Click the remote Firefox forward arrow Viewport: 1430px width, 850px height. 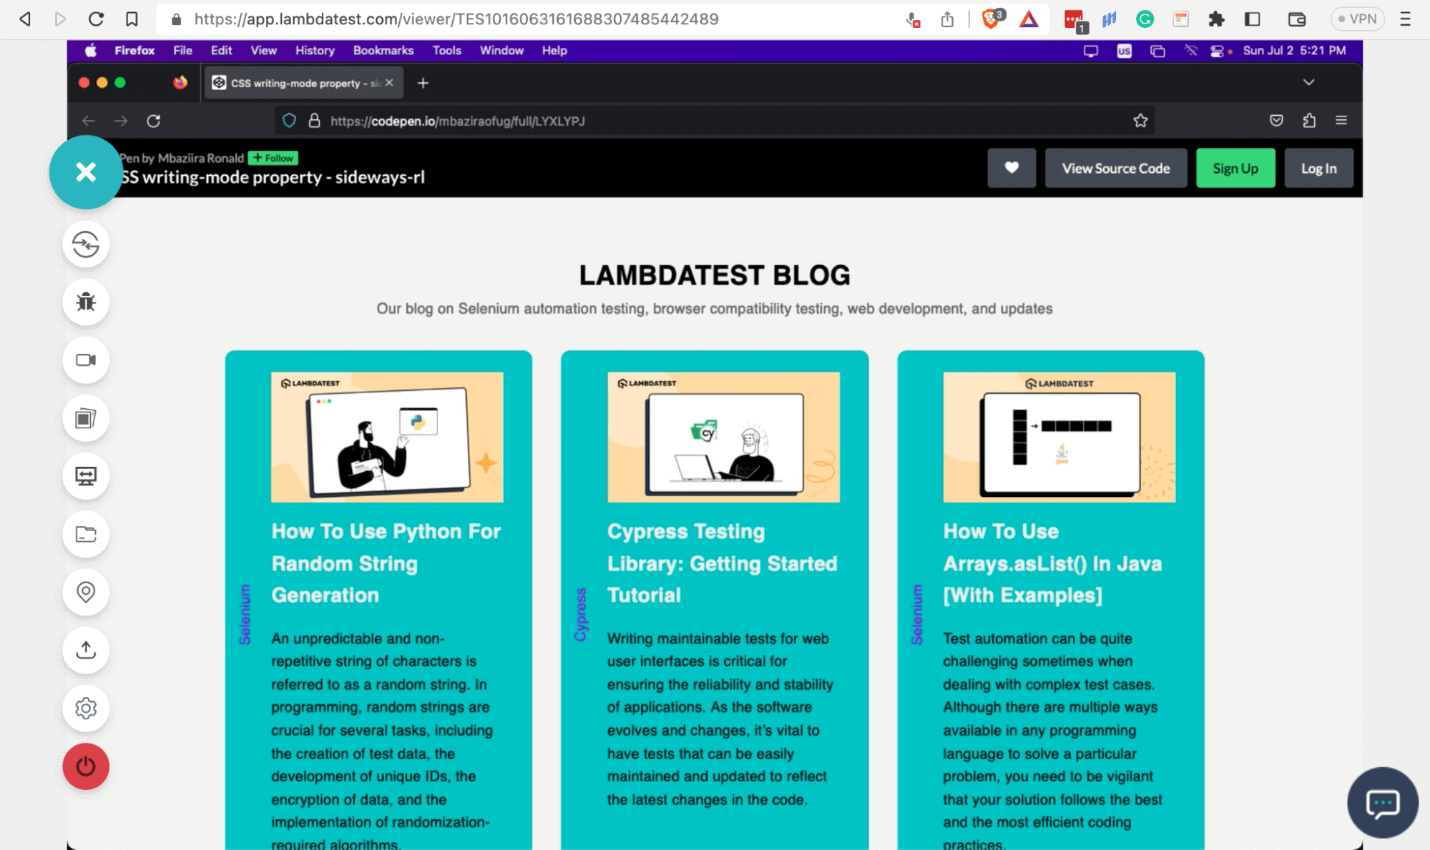pyautogui.click(x=121, y=121)
